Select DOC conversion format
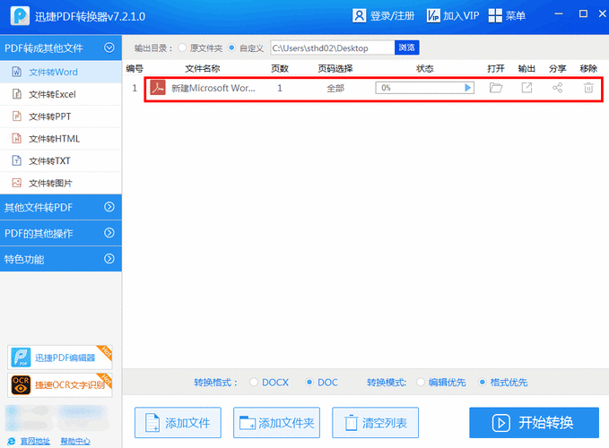The height and width of the screenshot is (448, 609). [x=309, y=382]
